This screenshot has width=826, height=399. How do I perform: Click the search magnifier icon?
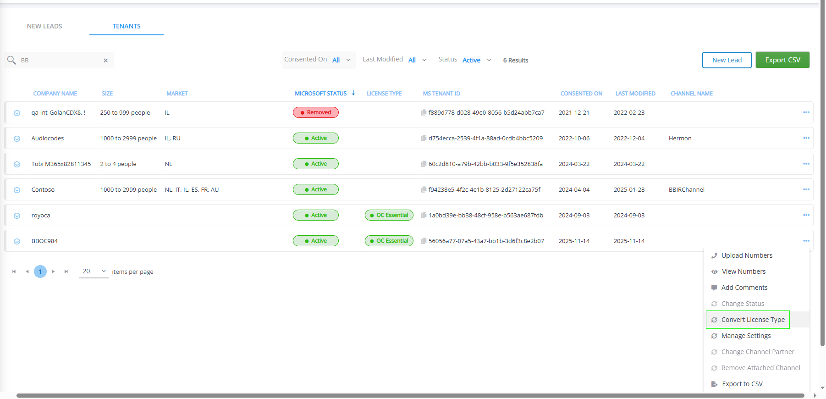point(11,60)
